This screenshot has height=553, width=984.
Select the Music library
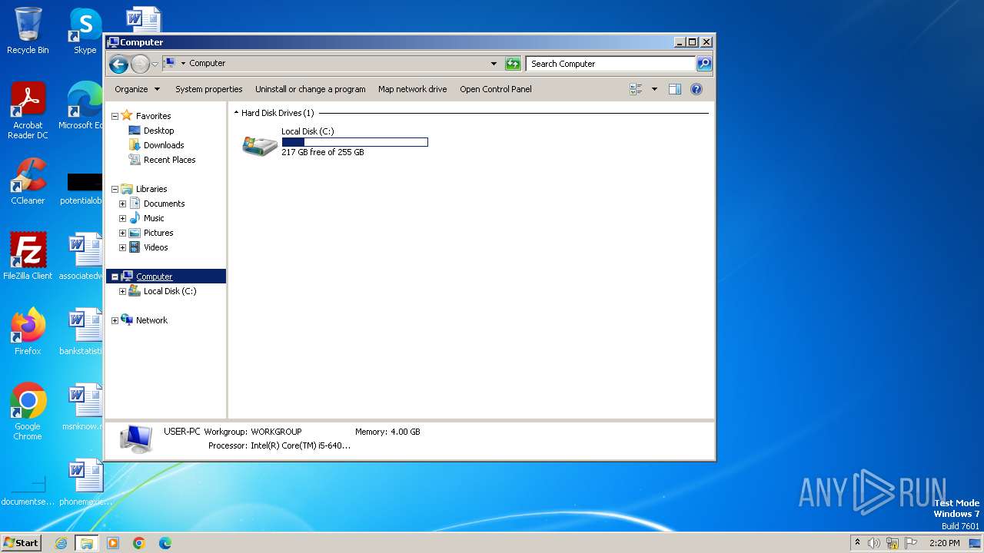pos(154,218)
